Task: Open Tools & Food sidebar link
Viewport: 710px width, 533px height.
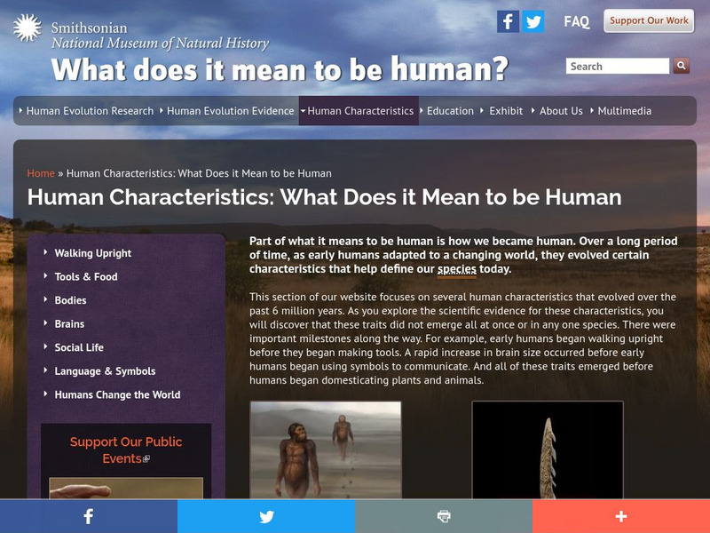Action: (x=86, y=276)
